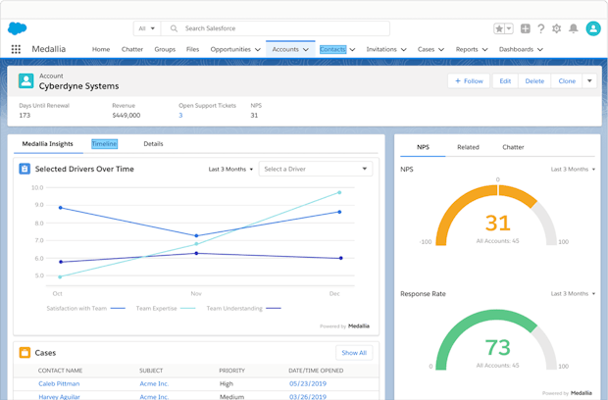Expand the Cases nav chevron

tap(441, 50)
